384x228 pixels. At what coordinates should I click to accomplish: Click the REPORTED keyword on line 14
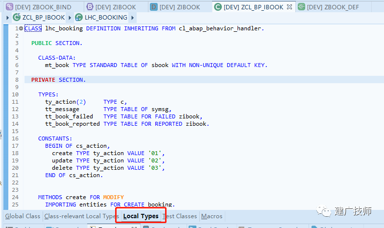point(168,124)
